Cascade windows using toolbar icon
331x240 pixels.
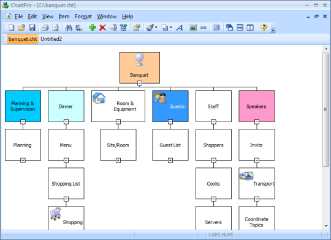tap(229, 27)
